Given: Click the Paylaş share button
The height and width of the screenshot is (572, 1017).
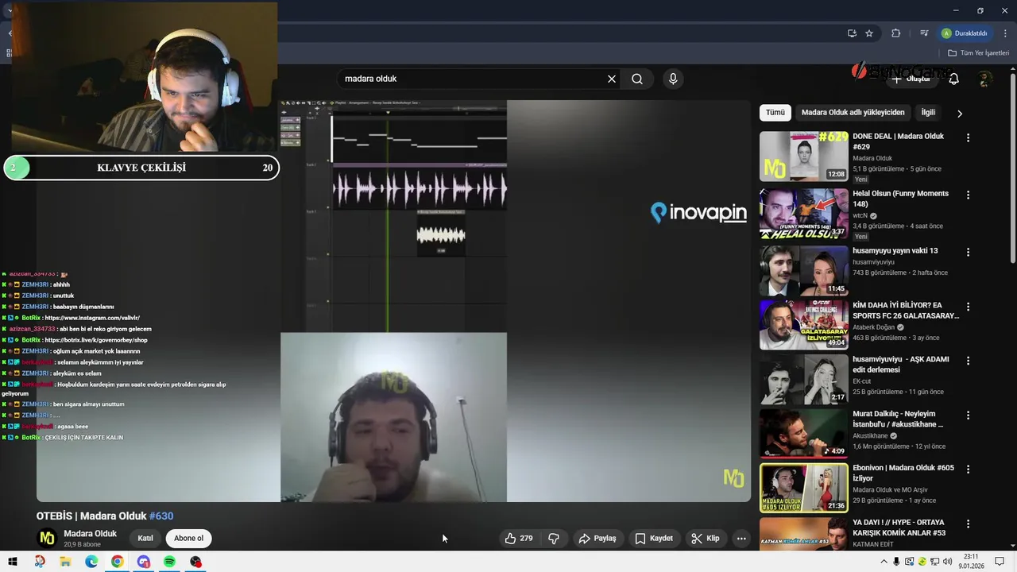Looking at the screenshot, I should point(597,539).
